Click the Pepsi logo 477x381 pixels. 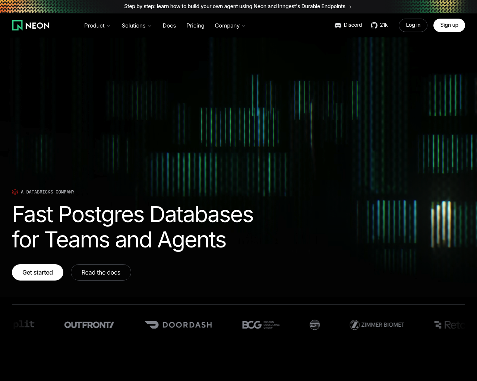point(315,325)
